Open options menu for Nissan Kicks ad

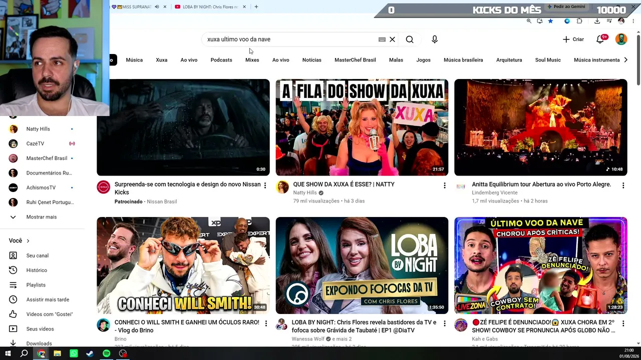coord(265,185)
